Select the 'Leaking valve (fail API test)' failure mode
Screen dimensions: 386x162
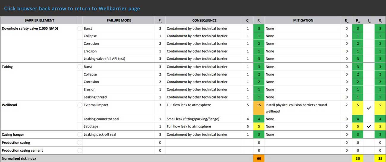click(x=105, y=59)
